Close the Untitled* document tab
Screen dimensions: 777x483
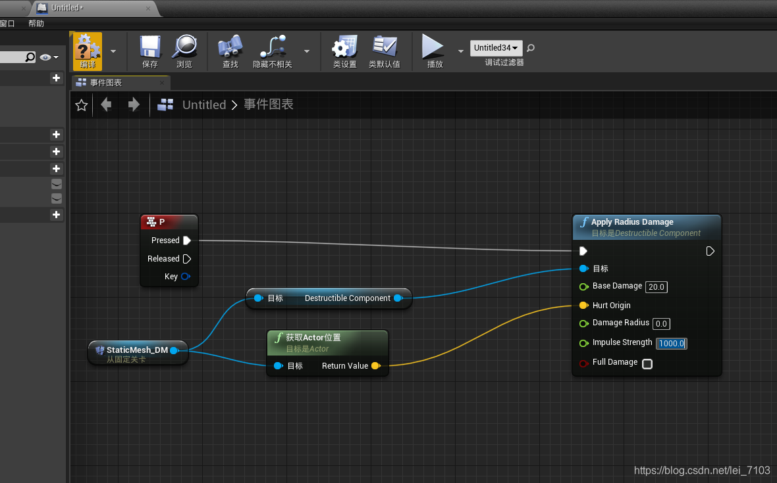147,9
